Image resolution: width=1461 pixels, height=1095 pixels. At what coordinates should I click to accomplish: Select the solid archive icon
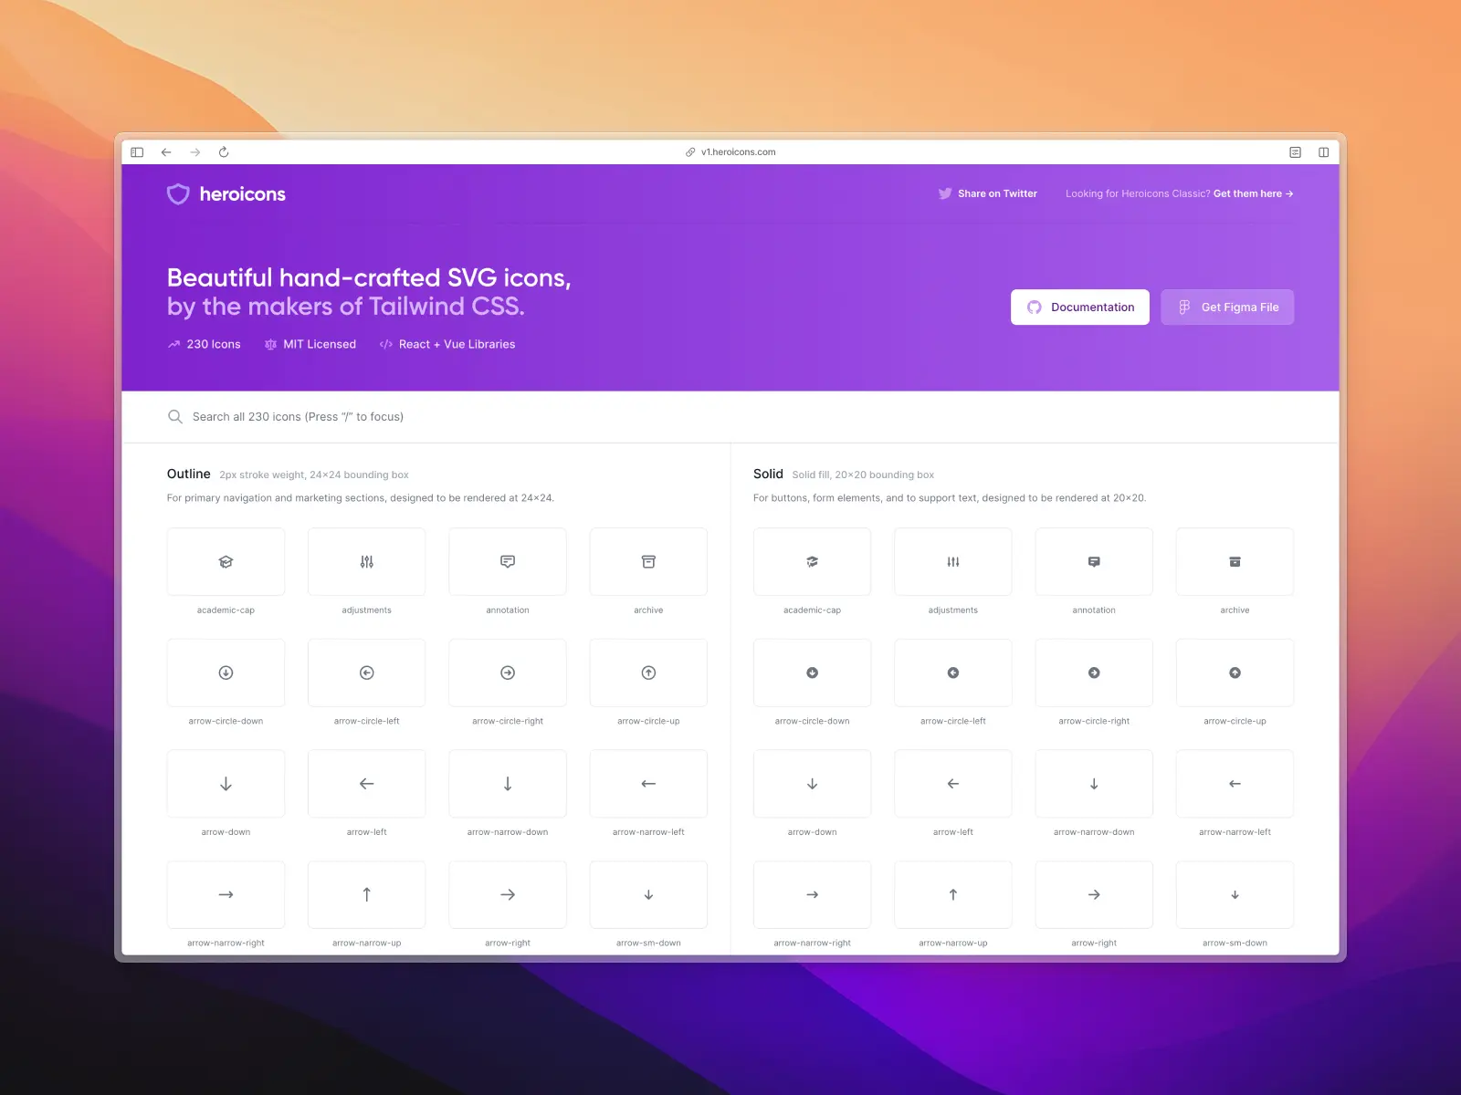1235,562
